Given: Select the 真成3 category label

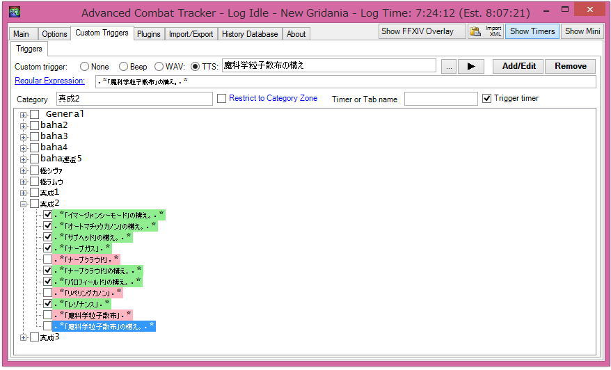Looking at the screenshot, I should tap(49, 337).
